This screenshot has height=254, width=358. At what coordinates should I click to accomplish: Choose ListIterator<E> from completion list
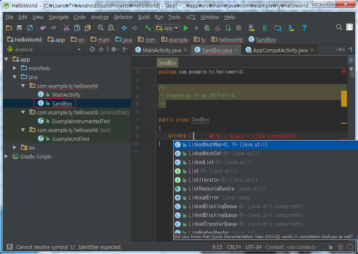tap(266, 180)
